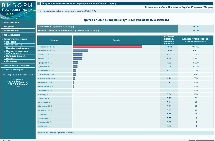
Task: Click the blue bar for Ляшко О. В.
Action: [78, 55]
